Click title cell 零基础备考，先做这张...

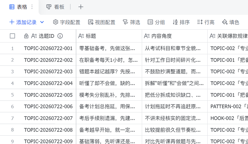click(x=109, y=48)
